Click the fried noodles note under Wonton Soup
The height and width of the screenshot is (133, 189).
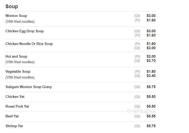click(20, 22)
